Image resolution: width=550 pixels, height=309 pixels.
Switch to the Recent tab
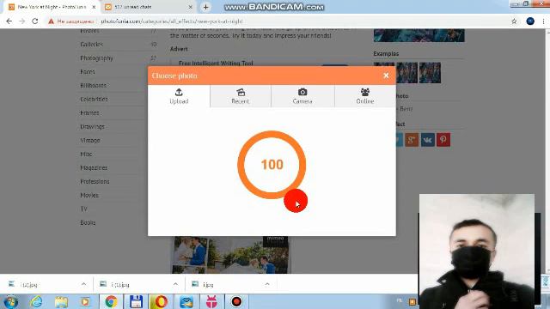coord(241,96)
